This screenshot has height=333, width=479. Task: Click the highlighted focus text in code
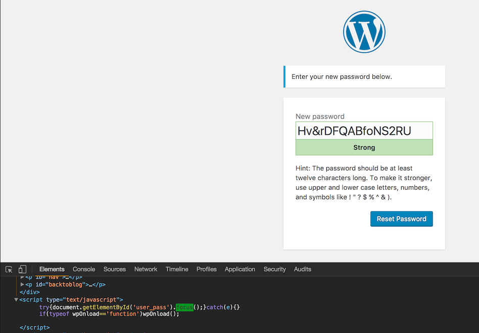[x=184, y=307]
